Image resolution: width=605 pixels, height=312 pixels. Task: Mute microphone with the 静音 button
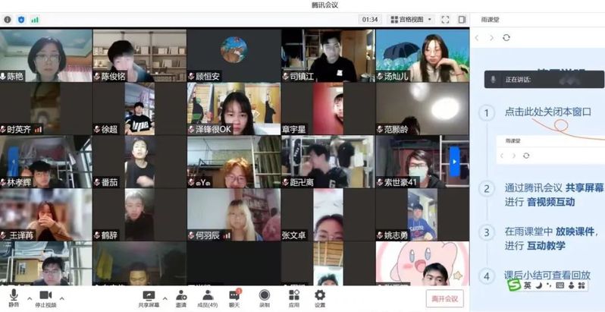[13, 297]
